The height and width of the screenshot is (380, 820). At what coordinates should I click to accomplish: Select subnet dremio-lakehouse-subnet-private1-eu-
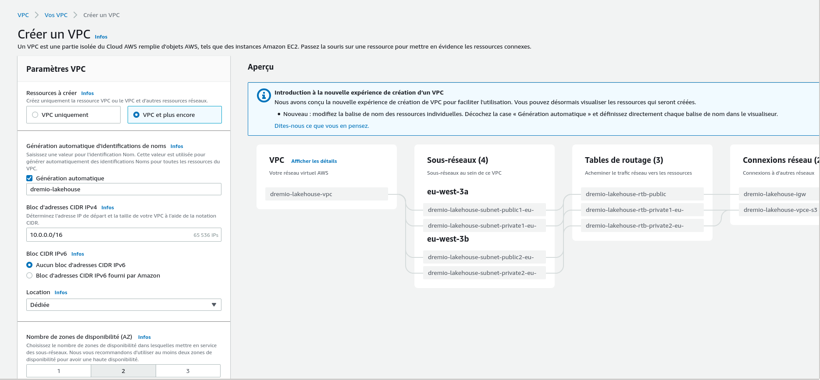click(485, 225)
